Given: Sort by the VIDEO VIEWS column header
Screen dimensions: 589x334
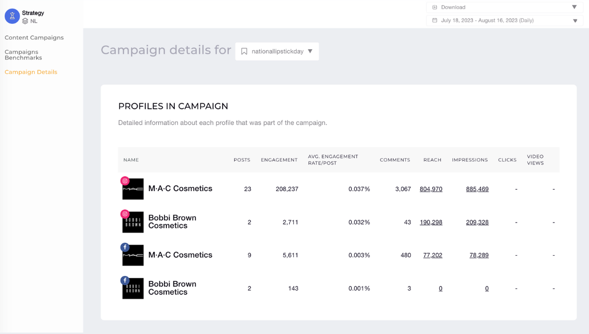Looking at the screenshot, I should (x=536, y=160).
